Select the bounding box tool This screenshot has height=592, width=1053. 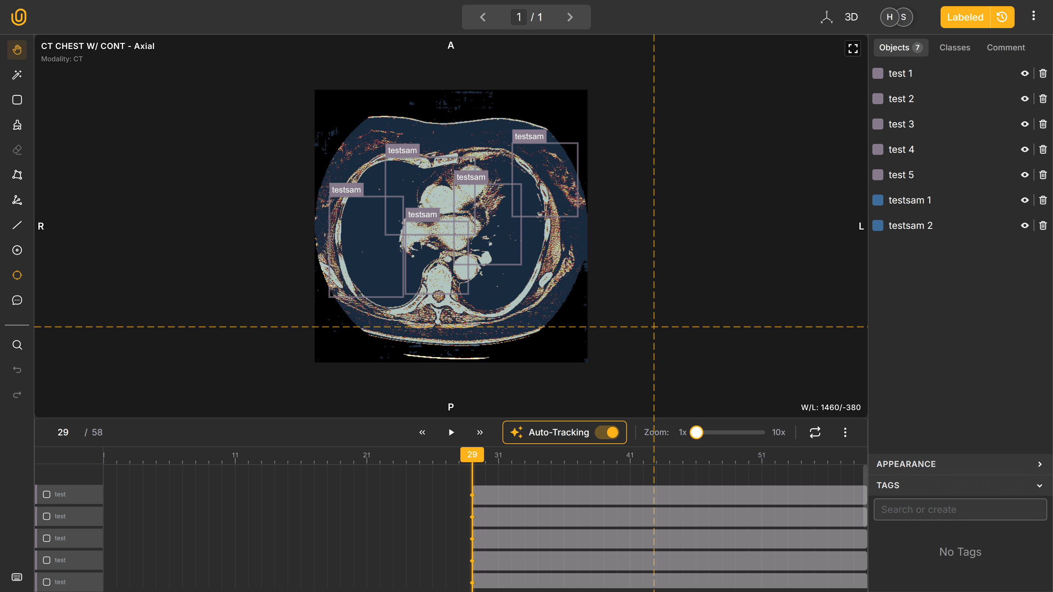point(17,100)
